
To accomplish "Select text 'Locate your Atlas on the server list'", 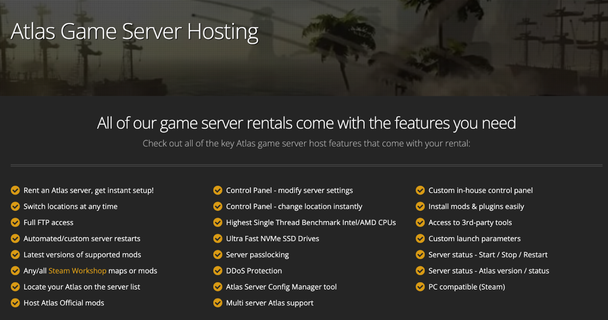I will tap(82, 287).
